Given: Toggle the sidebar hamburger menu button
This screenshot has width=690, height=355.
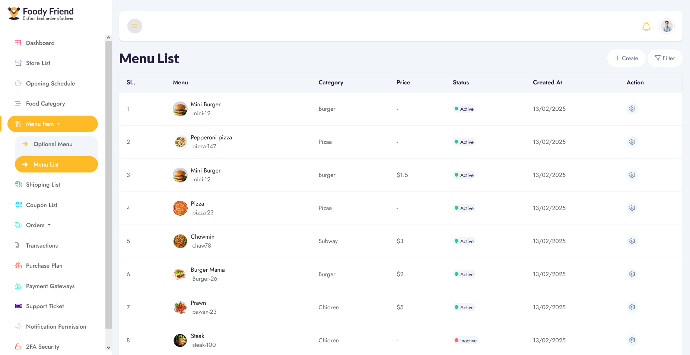Looking at the screenshot, I should 135,26.
